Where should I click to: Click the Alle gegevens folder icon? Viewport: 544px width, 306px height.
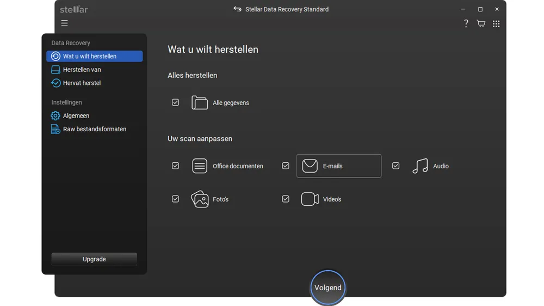[x=200, y=102]
